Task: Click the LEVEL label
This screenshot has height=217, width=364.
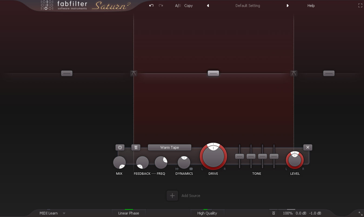Action: [295, 174]
